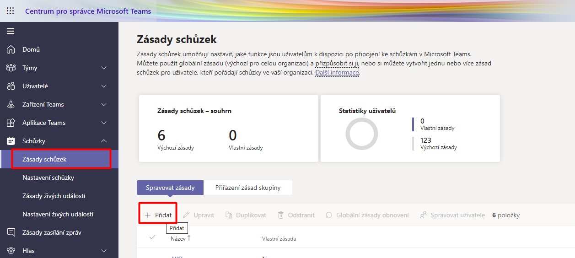Click the Zásady schůzek page heading
575x258 pixels.
(x=177, y=39)
